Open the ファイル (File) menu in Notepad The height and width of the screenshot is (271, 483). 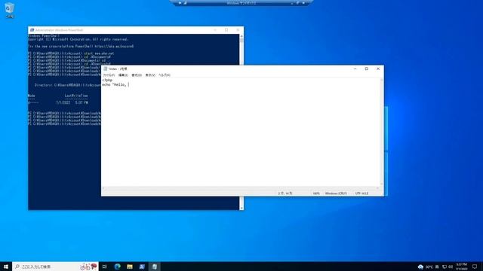tap(109, 75)
